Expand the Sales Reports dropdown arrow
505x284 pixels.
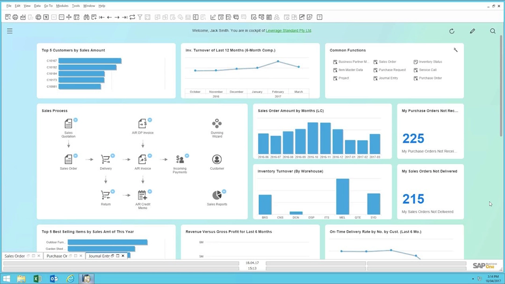point(224,192)
